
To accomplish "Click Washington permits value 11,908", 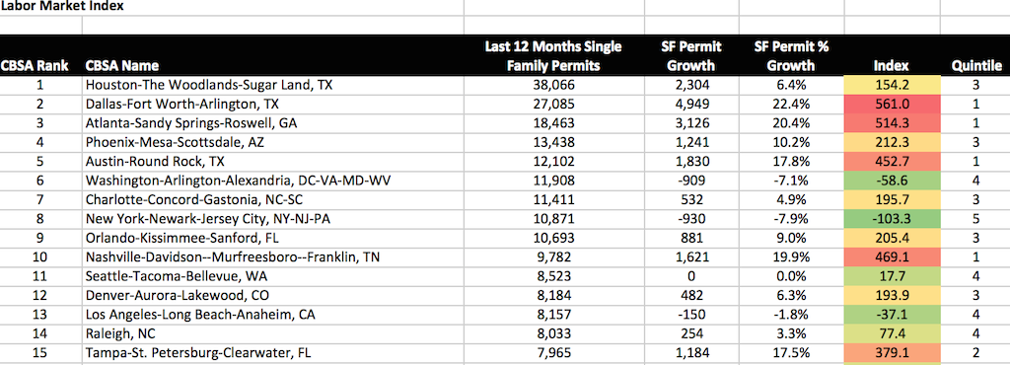I will (554, 181).
